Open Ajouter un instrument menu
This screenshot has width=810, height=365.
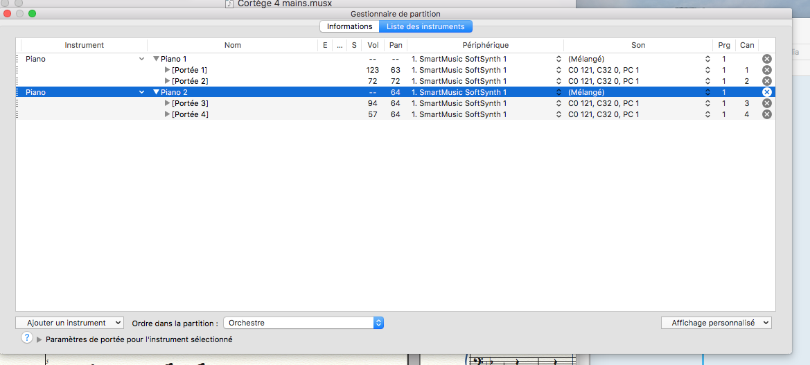[69, 323]
